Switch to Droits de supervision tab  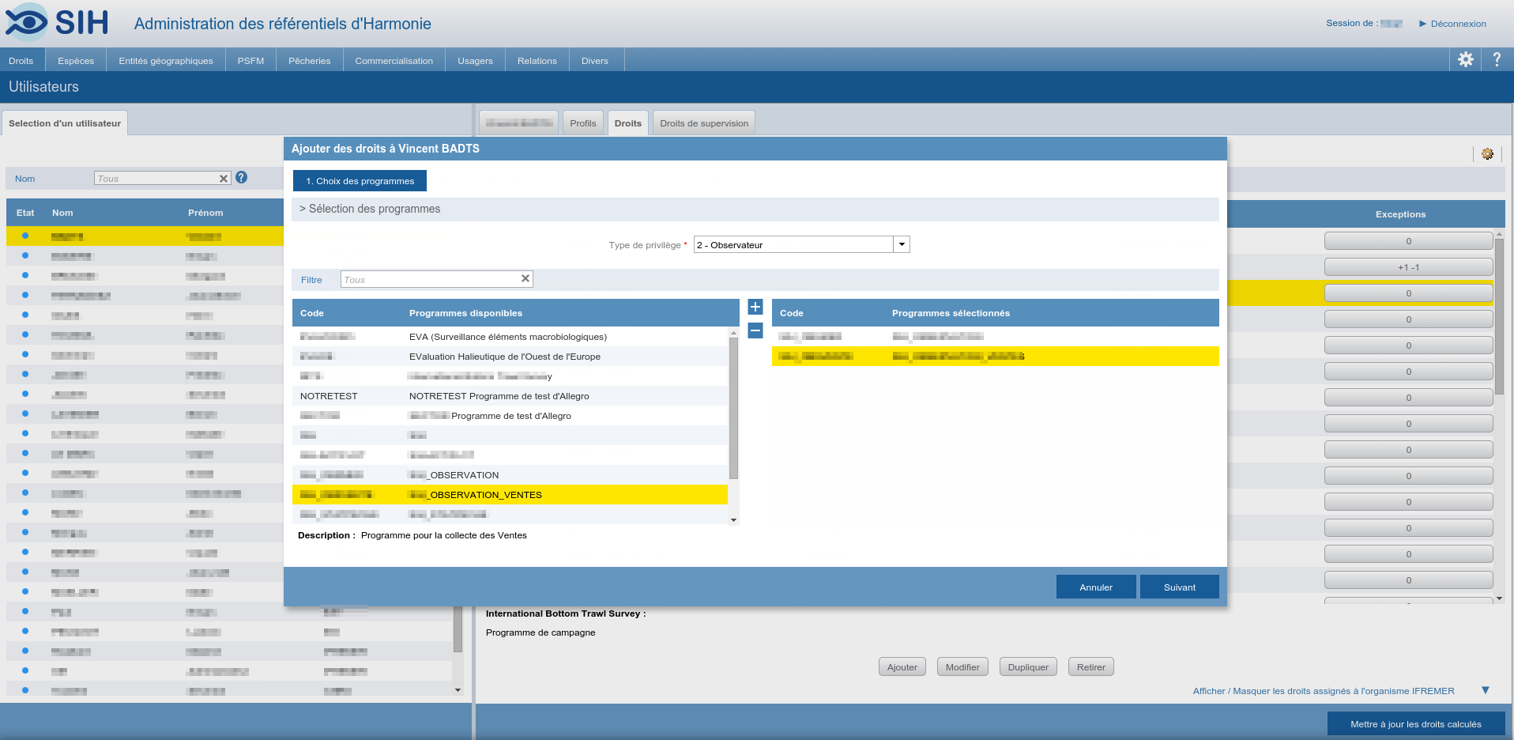[703, 123]
